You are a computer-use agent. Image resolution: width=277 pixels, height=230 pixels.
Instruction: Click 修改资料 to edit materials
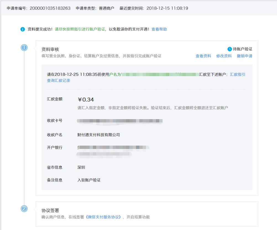(x=224, y=56)
